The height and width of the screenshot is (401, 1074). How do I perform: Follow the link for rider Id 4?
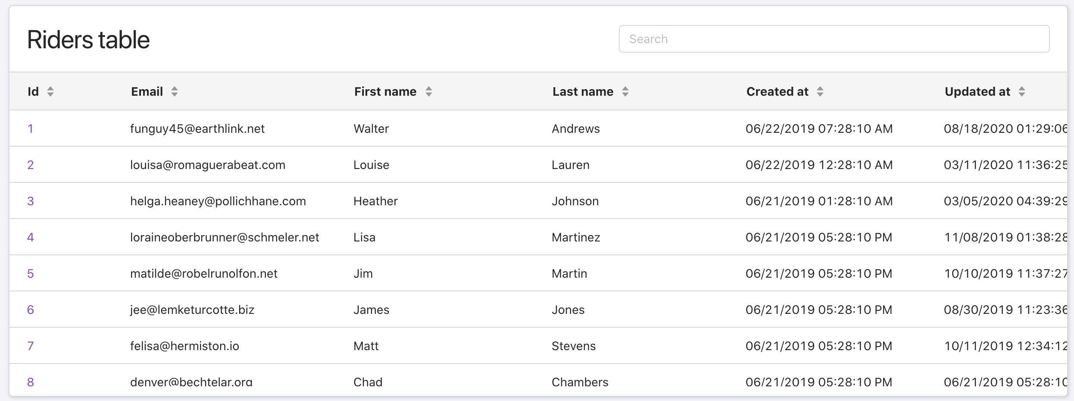coord(31,237)
